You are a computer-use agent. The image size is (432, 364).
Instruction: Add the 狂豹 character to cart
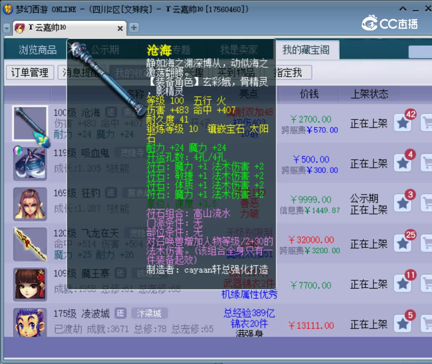point(427,204)
